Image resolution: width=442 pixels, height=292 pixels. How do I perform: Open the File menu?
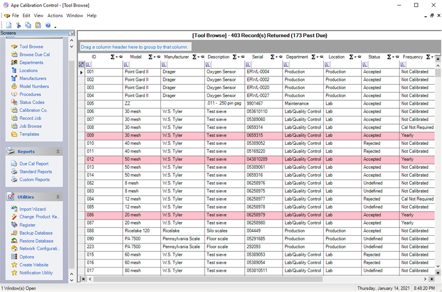[x=15, y=16]
